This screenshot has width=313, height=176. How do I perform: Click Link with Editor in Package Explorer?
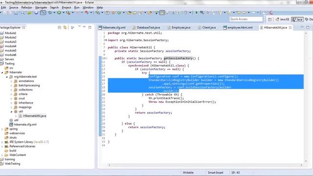click(65, 27)
